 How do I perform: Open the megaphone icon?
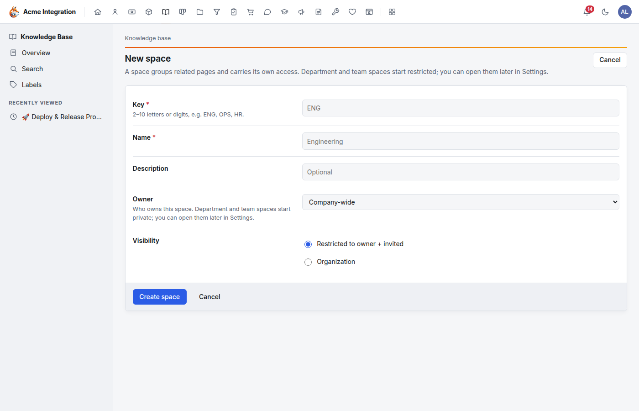302,12
